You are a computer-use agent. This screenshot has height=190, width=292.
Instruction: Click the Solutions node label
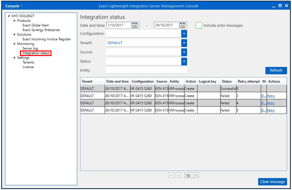24,35
